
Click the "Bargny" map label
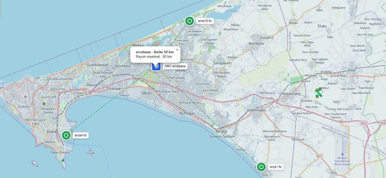pyautogui.click(x=221, y=131)
